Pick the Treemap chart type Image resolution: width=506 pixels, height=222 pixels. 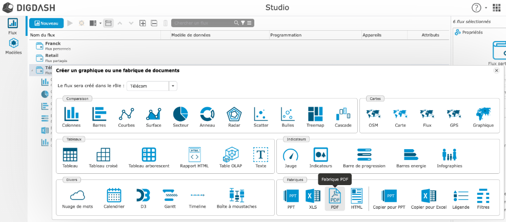315,116
